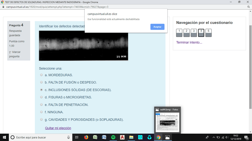Open Firefox from the taskbar
The image size is (252, 141).
[86, 137]
